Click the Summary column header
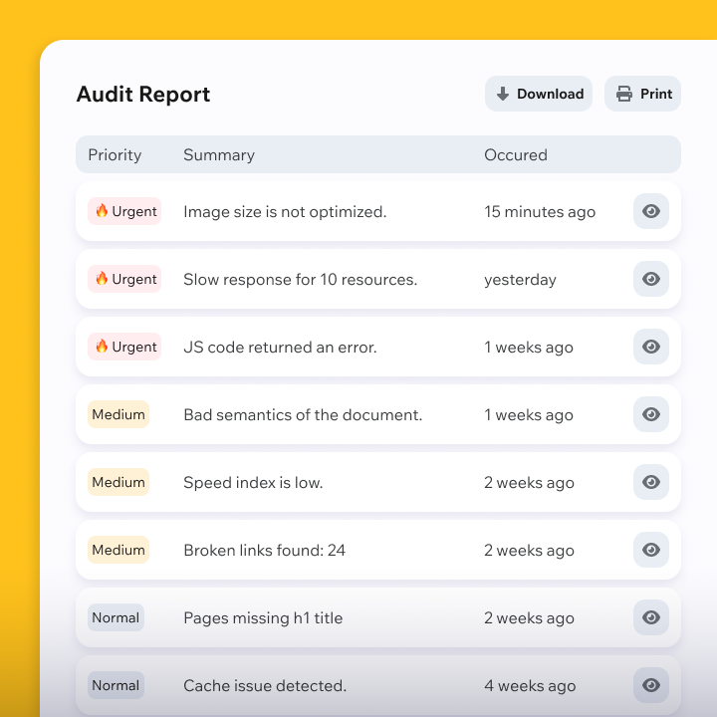This screenshot has height=717, width=717. (219, 154)
